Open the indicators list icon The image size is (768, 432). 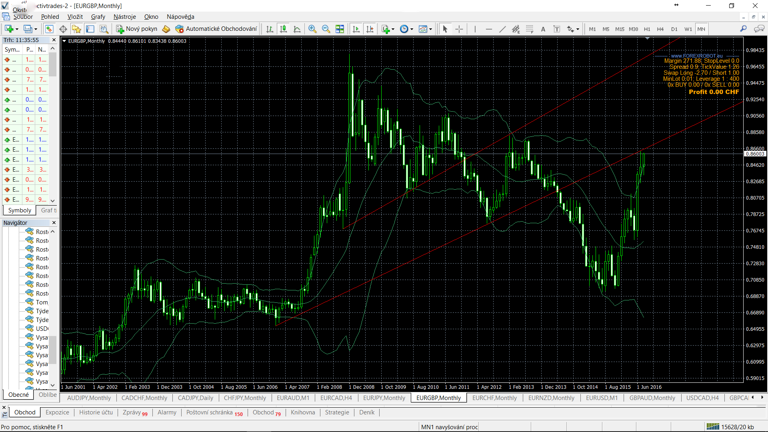tap(386, 29)
